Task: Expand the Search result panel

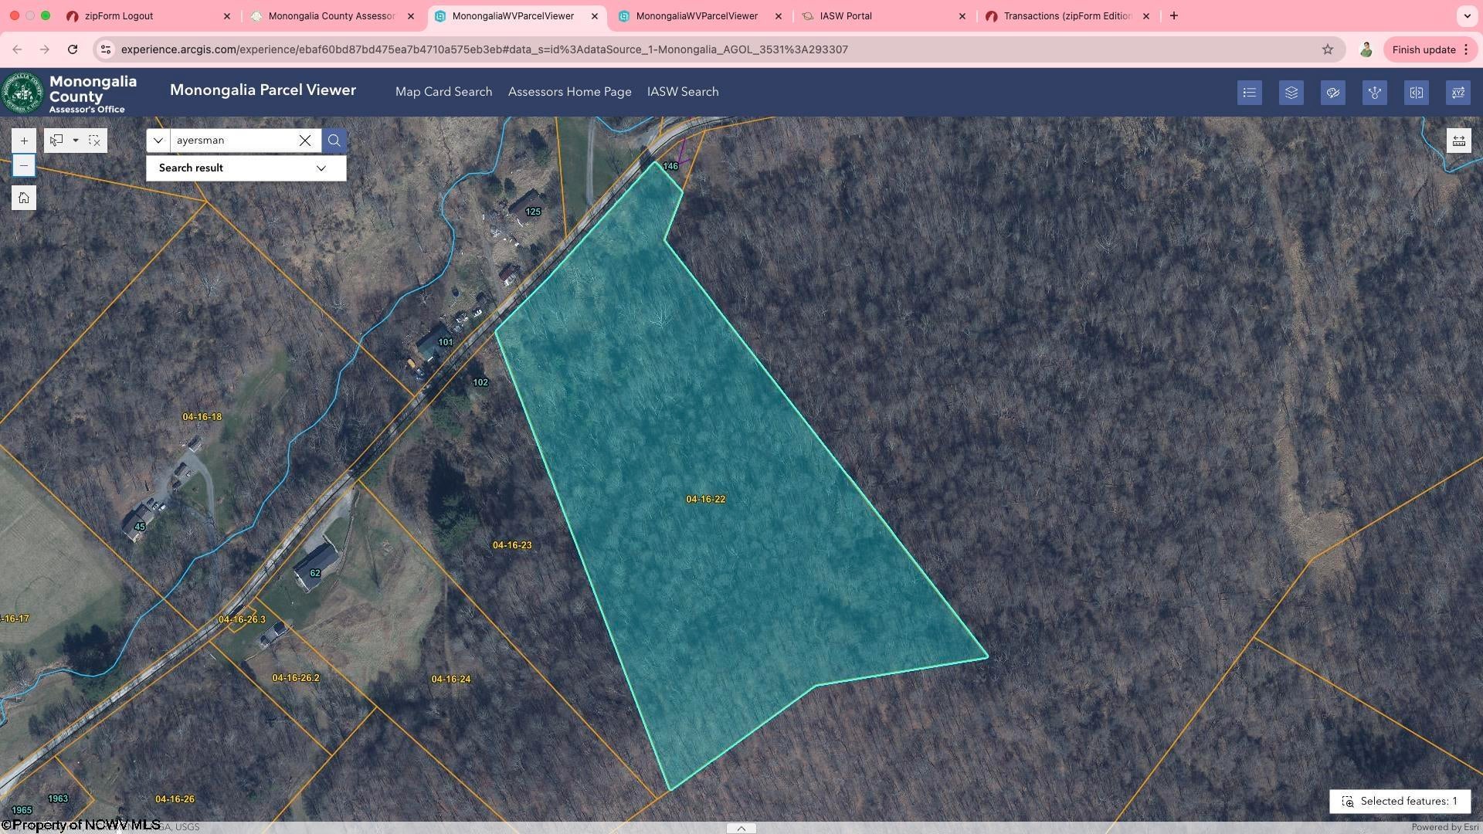Action: (246, 168)
